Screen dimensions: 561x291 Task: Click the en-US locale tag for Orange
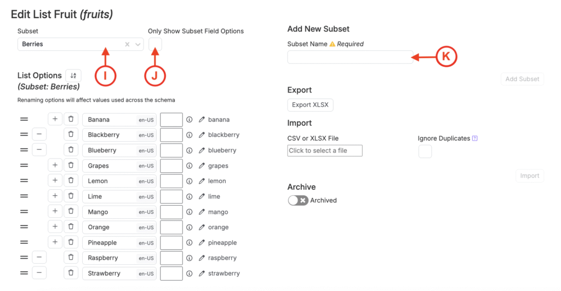point(146,227)
